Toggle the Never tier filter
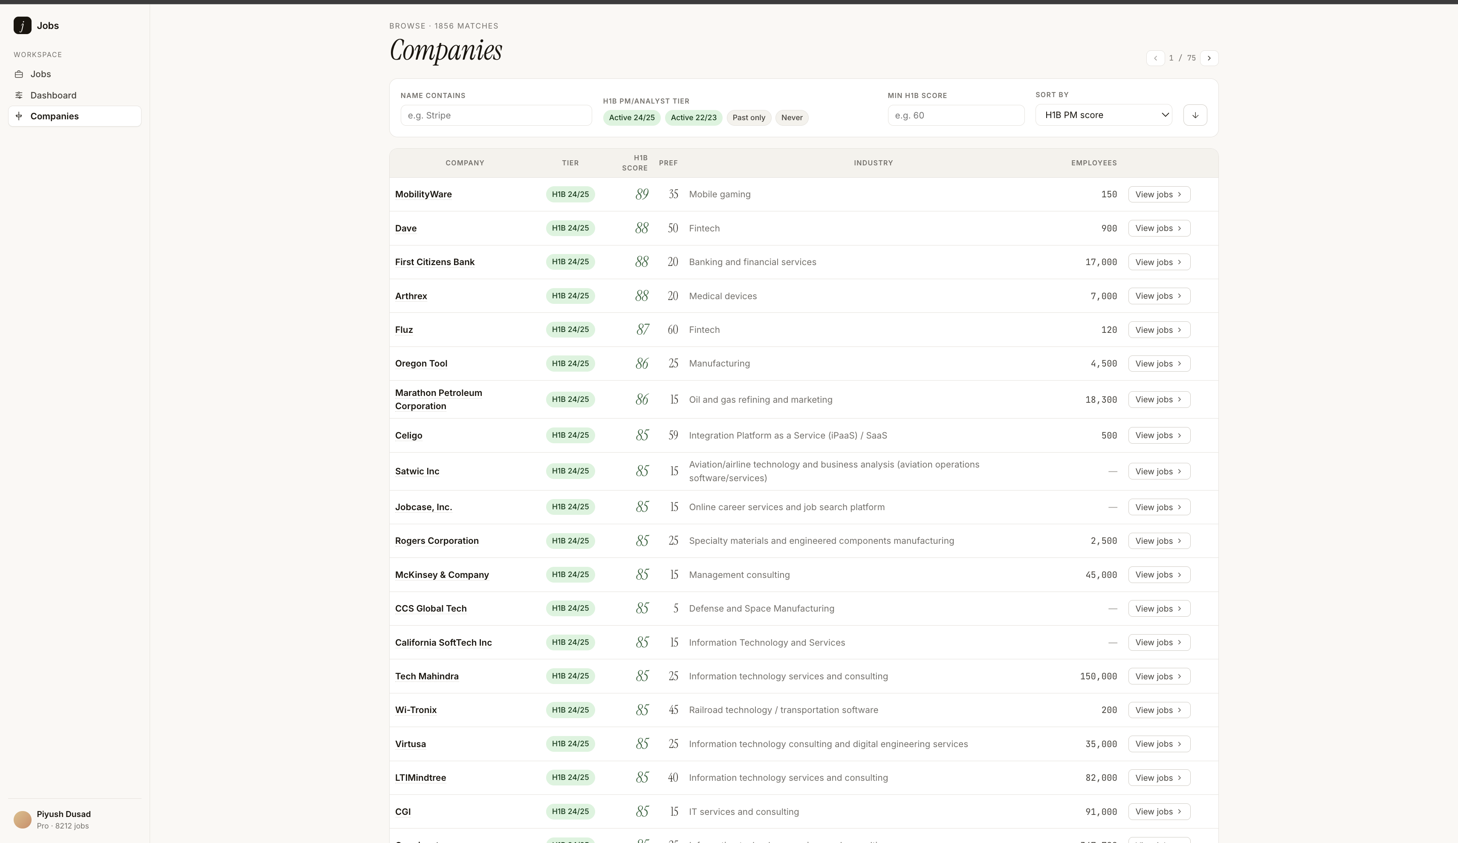Viewport: 1458px width, 843px height. (792, 118)
